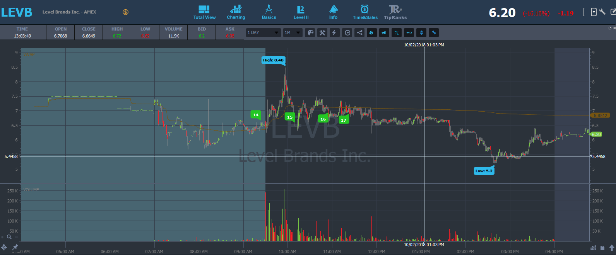
Task: Open the Charting section
Action: click(x=236, y=12)
